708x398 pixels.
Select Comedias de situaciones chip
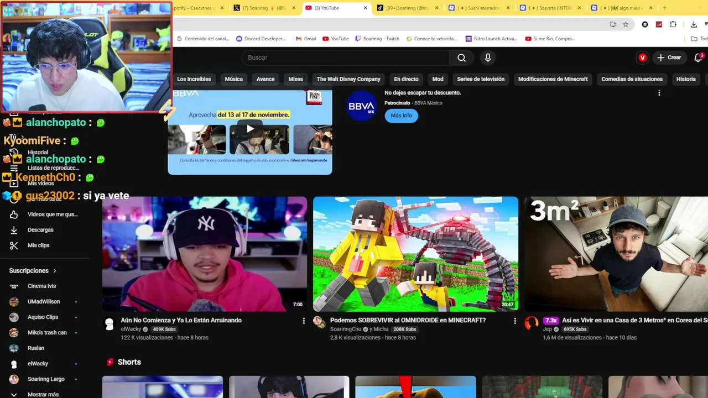pos(632,79)
